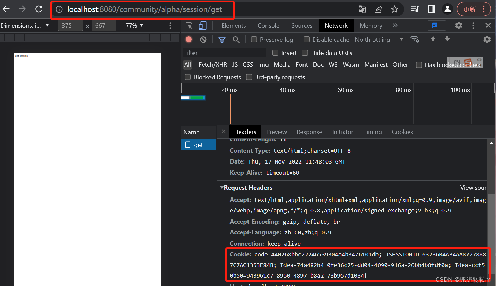This screenshot has height=286, width=496.
Task: Open the No throttling dropdown
Action: [x=379, y=40]
